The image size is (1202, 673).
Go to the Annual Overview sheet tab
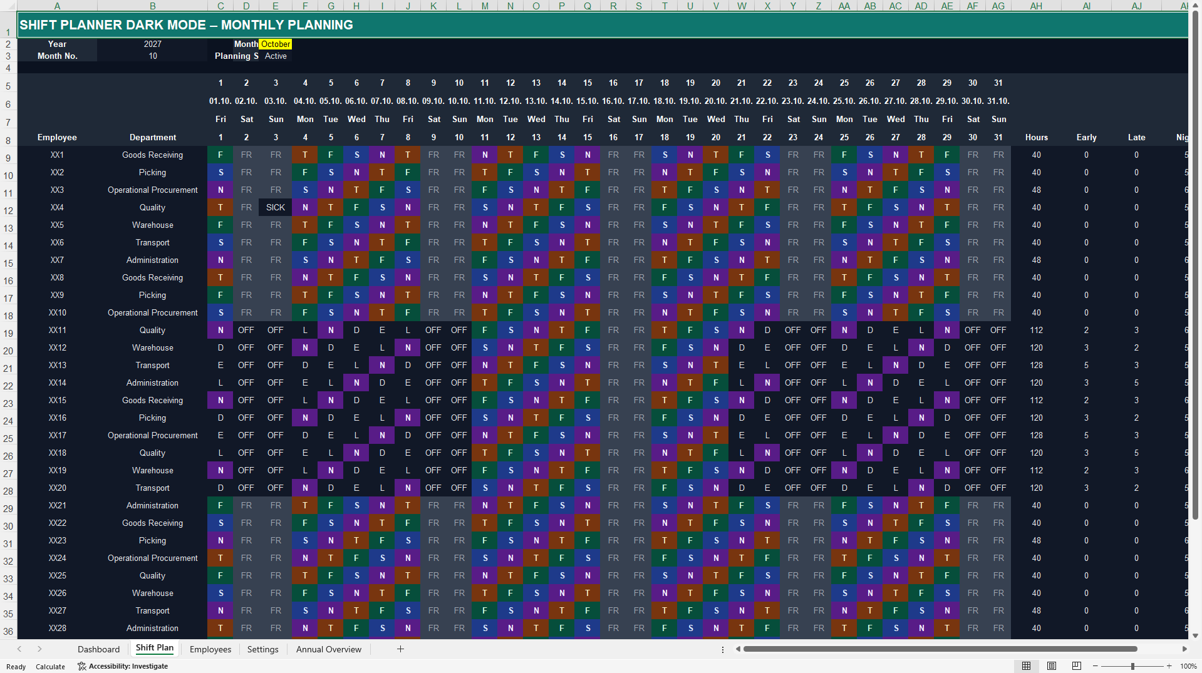coord(329,649)
